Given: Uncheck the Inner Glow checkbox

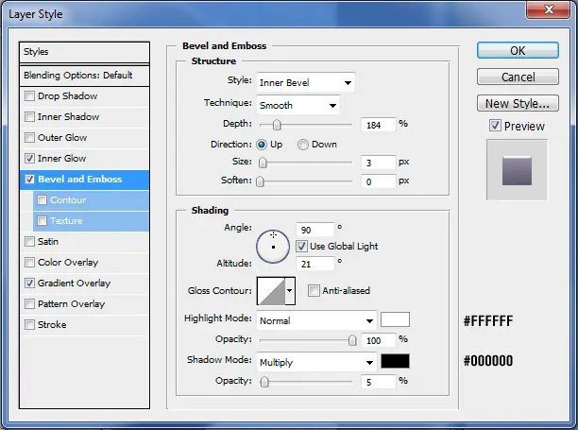Looking at the screenshot, I should coord(29,159).
